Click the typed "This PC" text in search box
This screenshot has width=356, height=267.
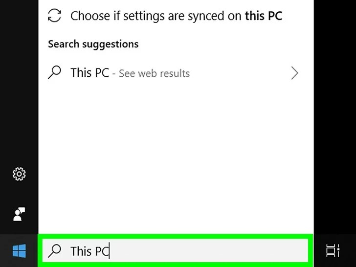click(x=89, y=251)
